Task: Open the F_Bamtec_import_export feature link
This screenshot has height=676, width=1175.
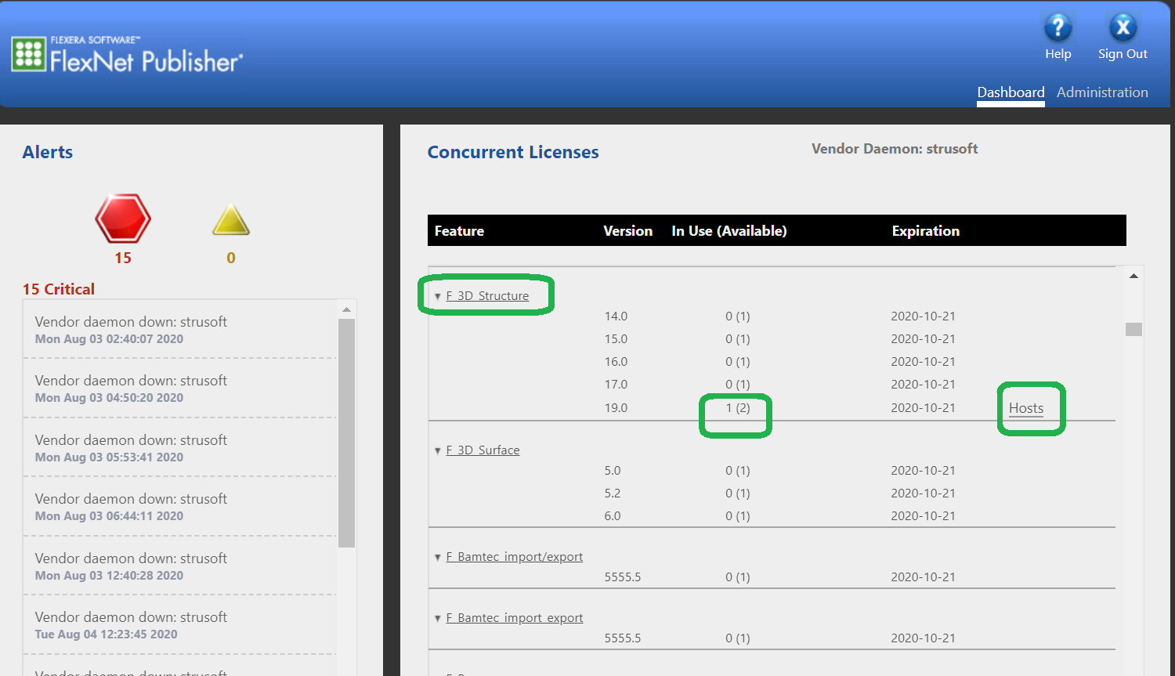Action: coord(515,618)
